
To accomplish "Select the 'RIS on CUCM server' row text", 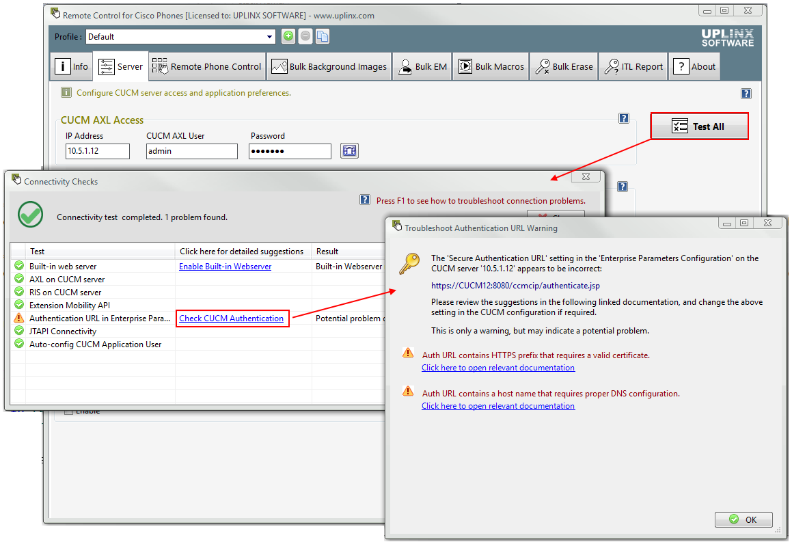I will 65,293.
